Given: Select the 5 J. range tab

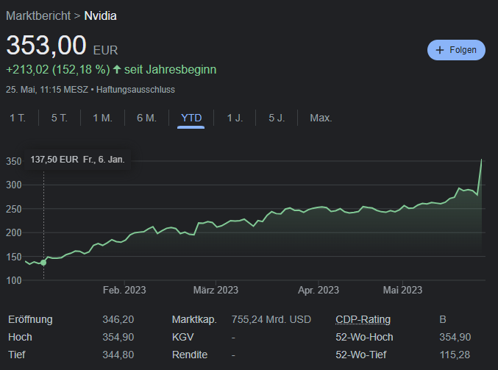Looking at the screenshot, I should pos(277,118).
